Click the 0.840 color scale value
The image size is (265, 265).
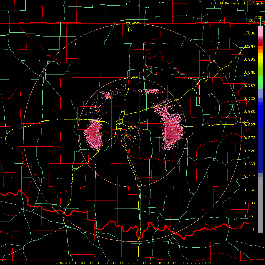(x=249, y=72)
